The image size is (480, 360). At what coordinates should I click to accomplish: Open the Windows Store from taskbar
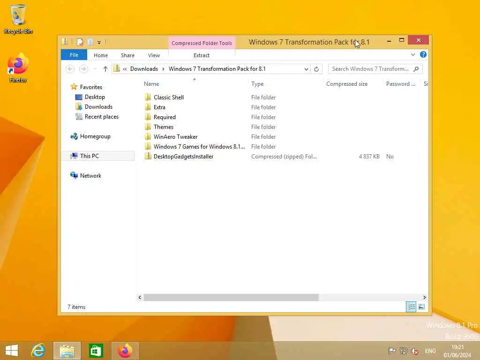click(x=96, y=351)
